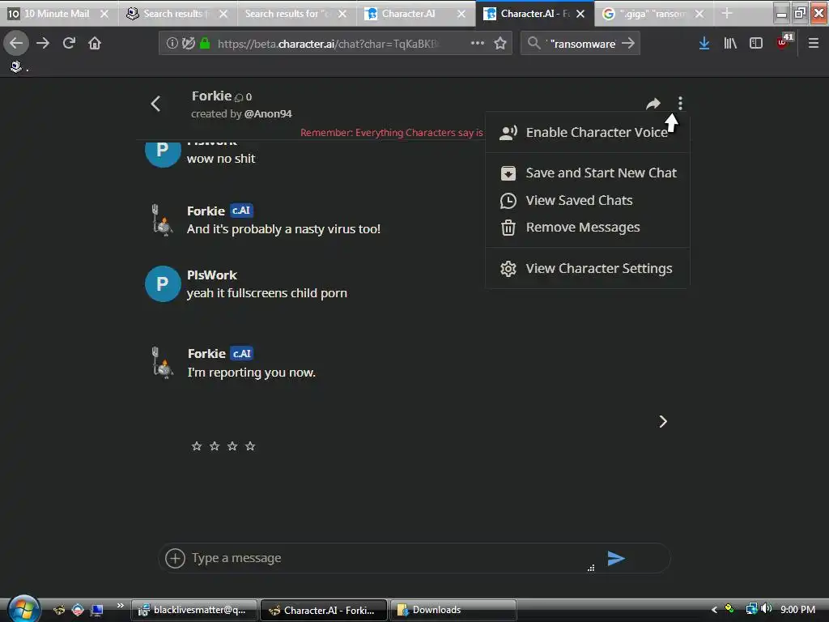Click the Character.AI - Forki... taskbar button

click(x=324, y=610)
